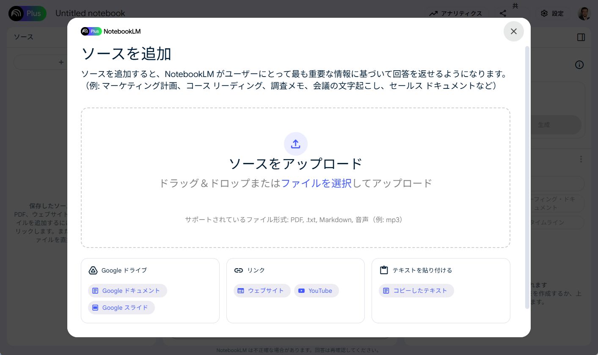The width and height of the screenshot is (598, 355).
Task: Open the three-dot more options icon
Action: coord(581,159)
